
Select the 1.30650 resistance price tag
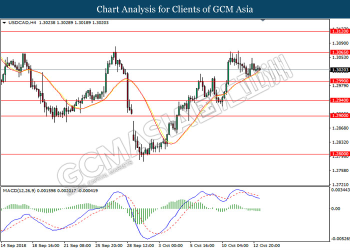click(338, 52)
